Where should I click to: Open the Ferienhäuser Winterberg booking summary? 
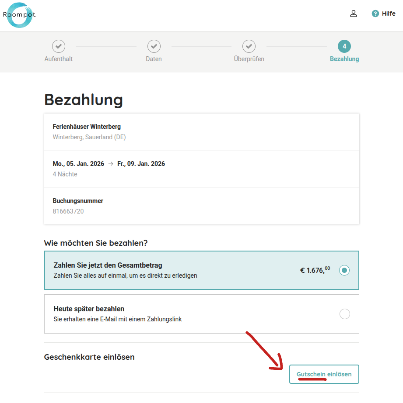(201, 131)
